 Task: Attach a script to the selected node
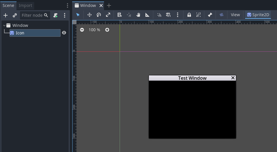[x=55, y=15]
